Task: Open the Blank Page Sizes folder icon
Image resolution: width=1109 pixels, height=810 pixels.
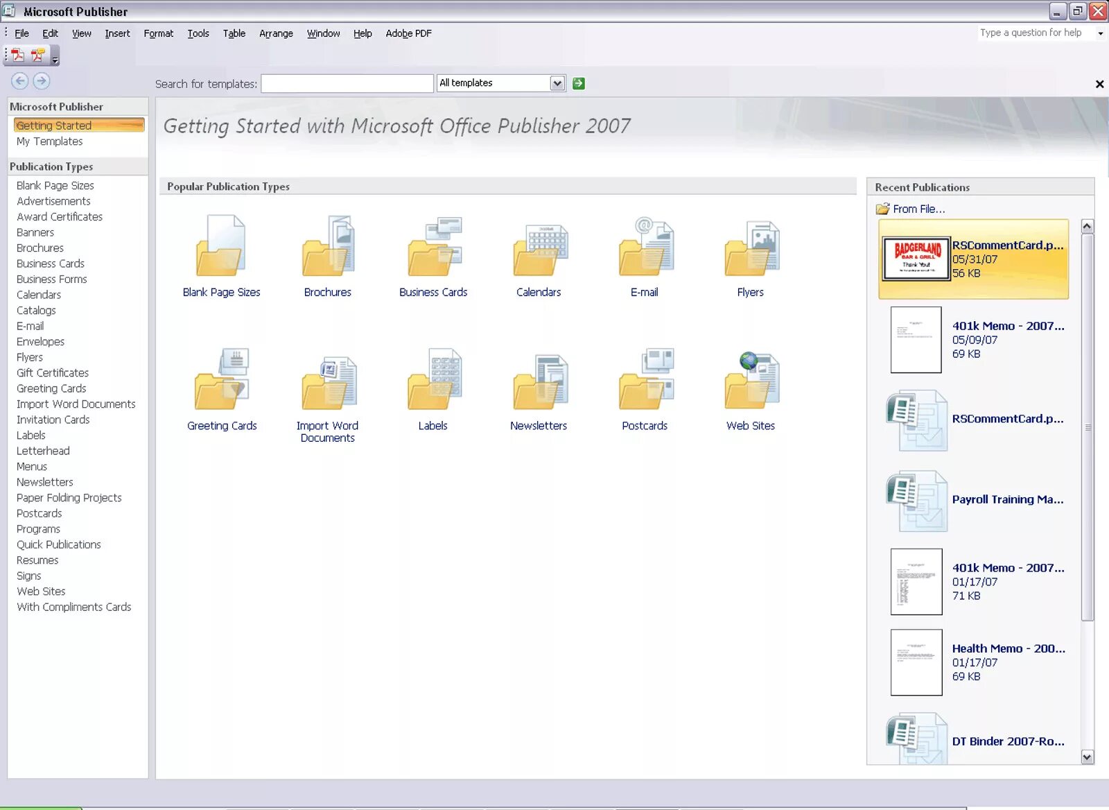Action: [x=221, y=245]
